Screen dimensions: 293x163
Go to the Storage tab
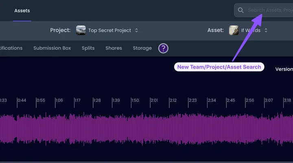pos(142,48)
